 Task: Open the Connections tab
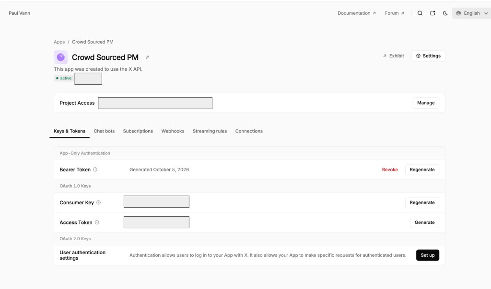pos(249,131)
